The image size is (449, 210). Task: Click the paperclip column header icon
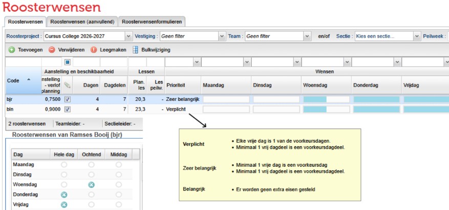coord(68,85)
